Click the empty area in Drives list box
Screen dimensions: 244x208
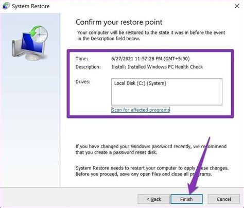(x=167, y=96)
